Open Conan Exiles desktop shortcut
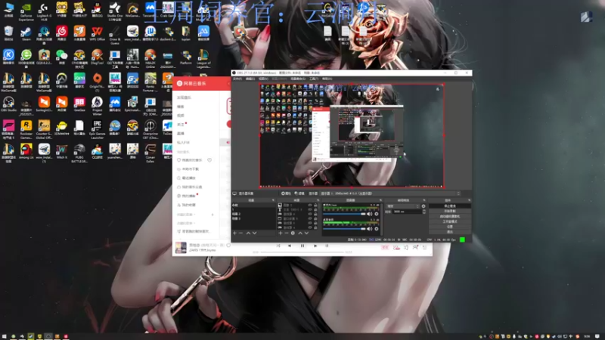This screenshot has width=605, height=340. coord(150,153)
